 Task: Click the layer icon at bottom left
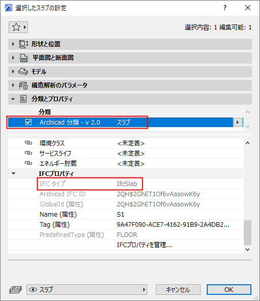click(x=15, y=290)
